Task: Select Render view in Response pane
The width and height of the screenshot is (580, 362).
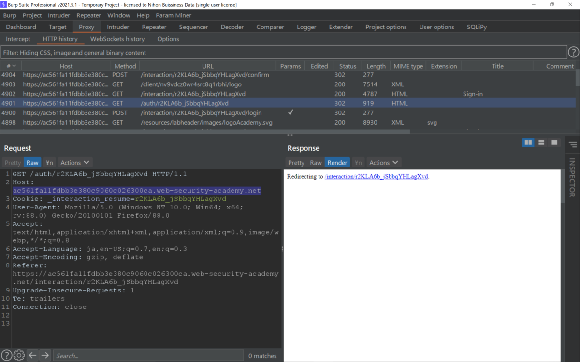Action: (337, 163)
